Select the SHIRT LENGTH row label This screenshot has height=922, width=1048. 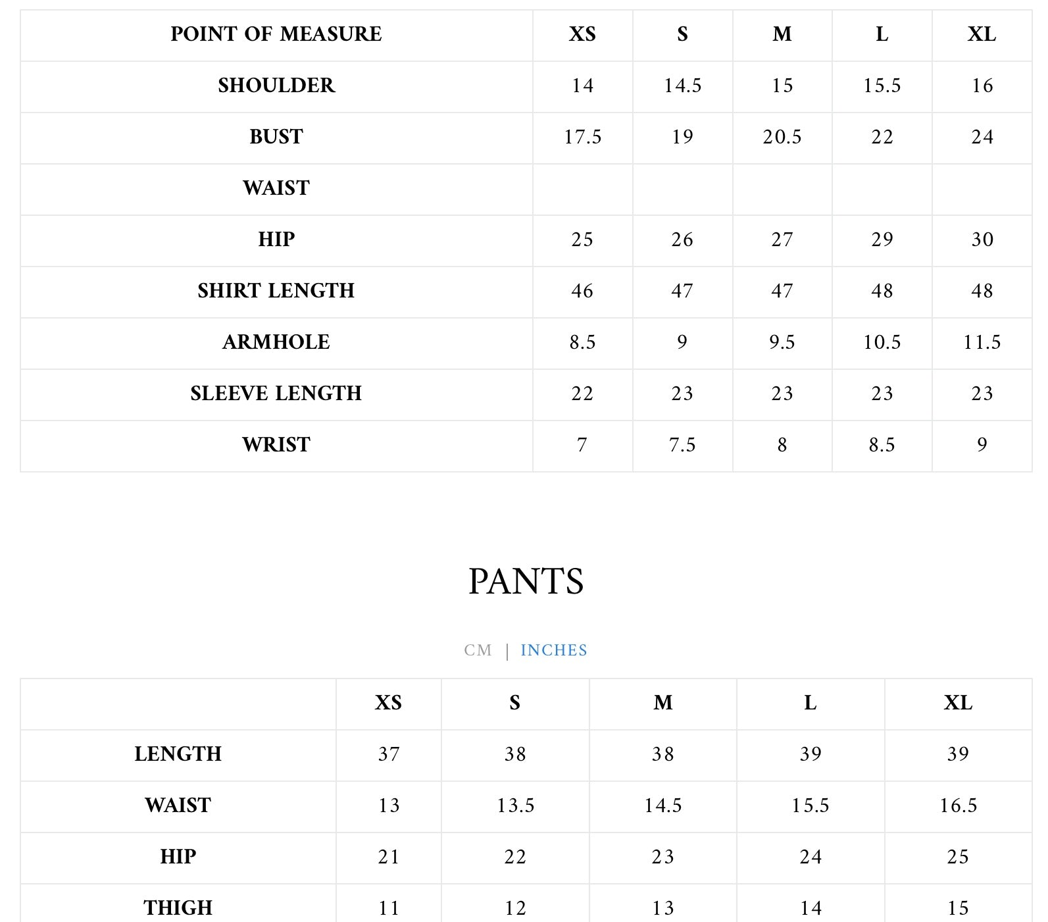point(276,291)
